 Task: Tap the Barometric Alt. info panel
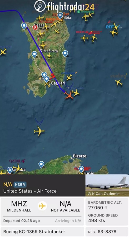point(107,205)
